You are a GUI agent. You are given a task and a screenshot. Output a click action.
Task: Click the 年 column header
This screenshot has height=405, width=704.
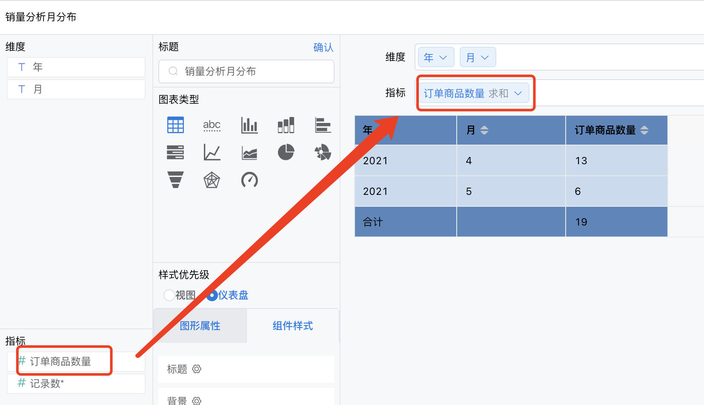click(406, 130)
